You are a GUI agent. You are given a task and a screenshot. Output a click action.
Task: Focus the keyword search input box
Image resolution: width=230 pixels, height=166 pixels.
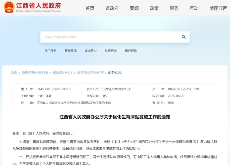(x=110, y=37)
